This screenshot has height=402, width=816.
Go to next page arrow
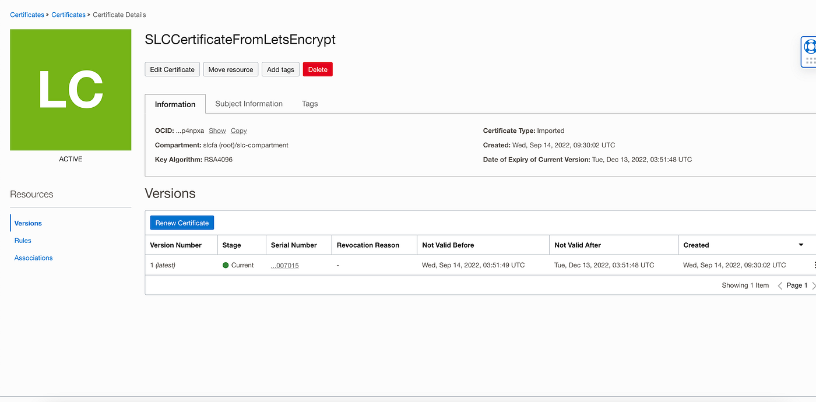(814, 285)
